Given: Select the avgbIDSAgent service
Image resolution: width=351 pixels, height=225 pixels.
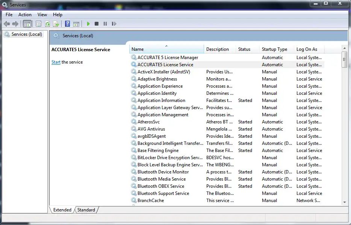Looking at the screenshot, I should click(x=151, y=136).
